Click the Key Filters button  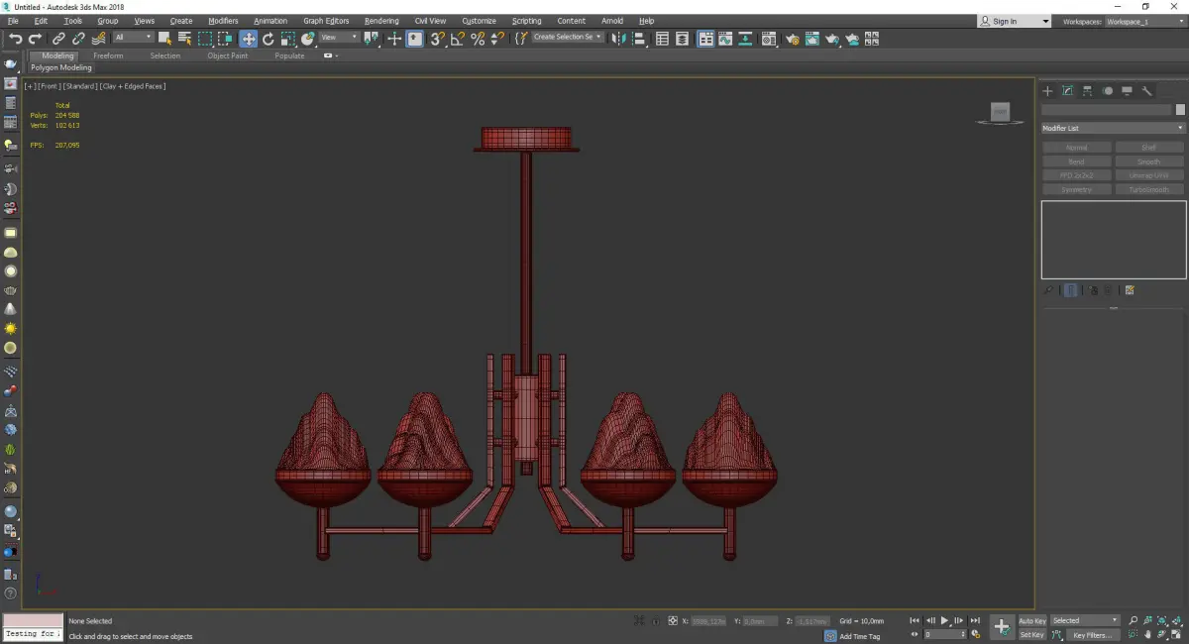coord(1091,635)
